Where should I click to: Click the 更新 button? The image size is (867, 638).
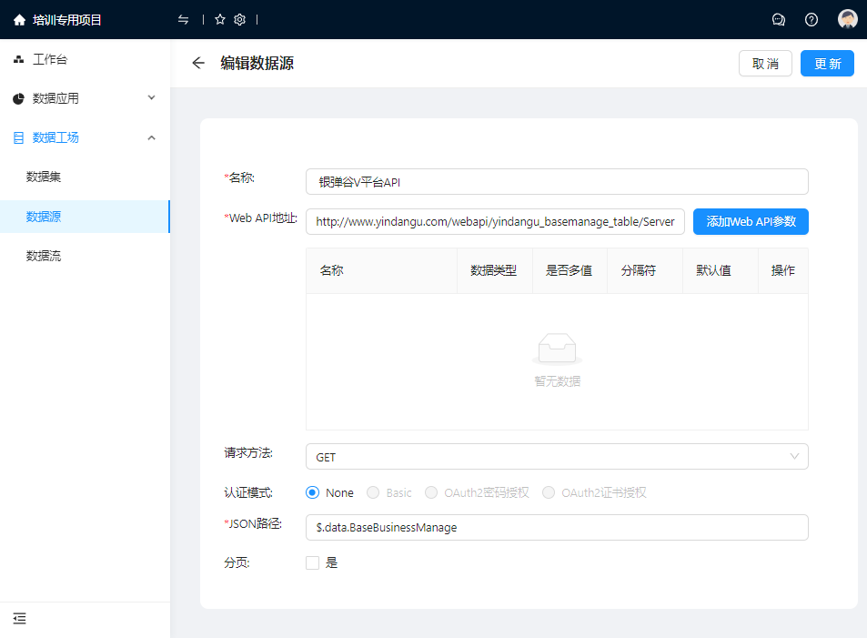point(827,64)
